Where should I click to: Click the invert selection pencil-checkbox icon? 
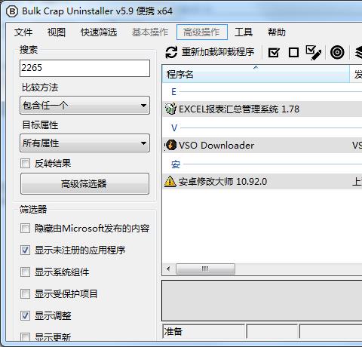coord(313,52)
